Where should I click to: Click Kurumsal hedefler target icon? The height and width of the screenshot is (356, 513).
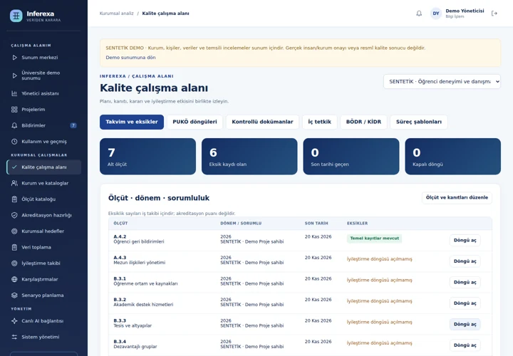pos(14,231)
